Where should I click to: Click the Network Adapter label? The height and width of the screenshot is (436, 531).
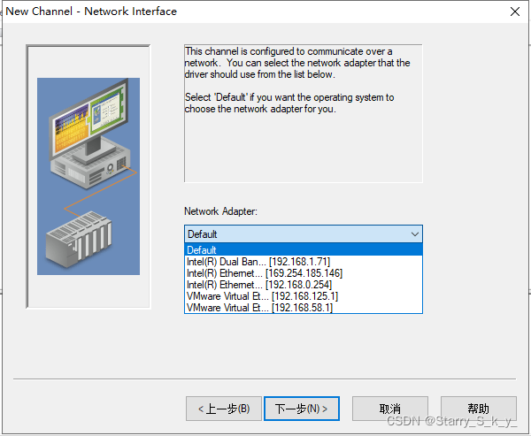pyautogui.click(x=220, y=211)
